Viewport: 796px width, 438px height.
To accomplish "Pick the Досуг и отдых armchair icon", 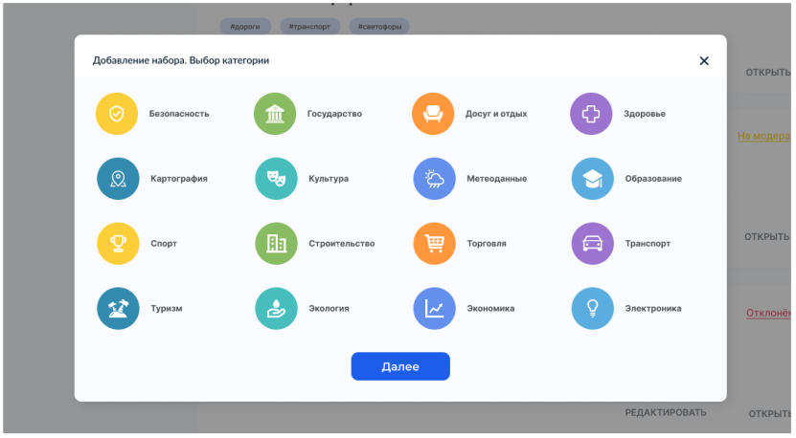I will pos(433,114).
